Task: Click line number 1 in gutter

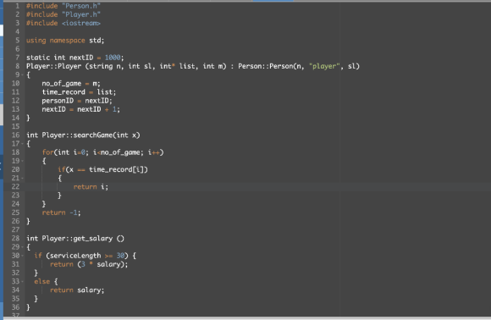Action: click(x=17, y=6)
